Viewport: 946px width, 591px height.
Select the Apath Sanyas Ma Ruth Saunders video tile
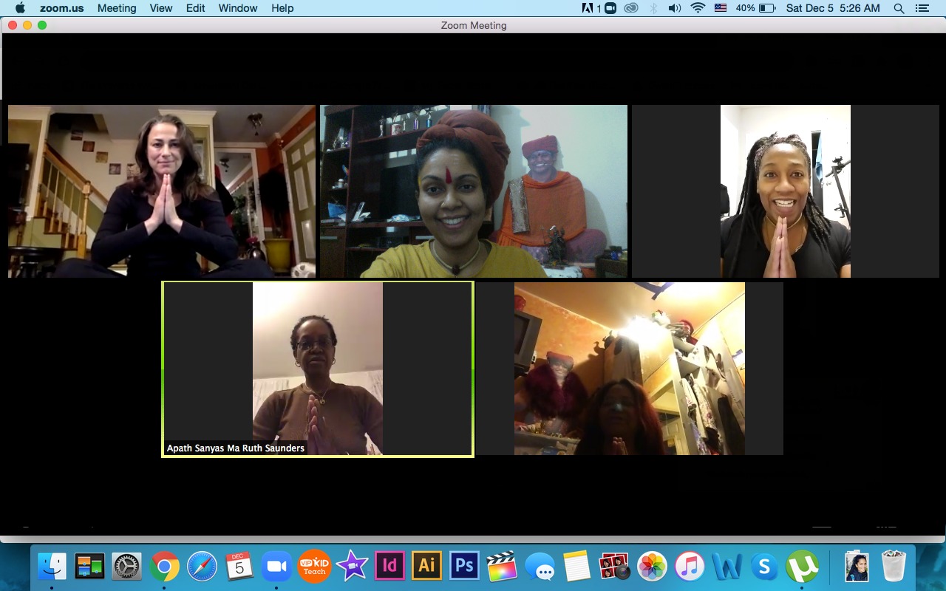[x=318, y=369]
